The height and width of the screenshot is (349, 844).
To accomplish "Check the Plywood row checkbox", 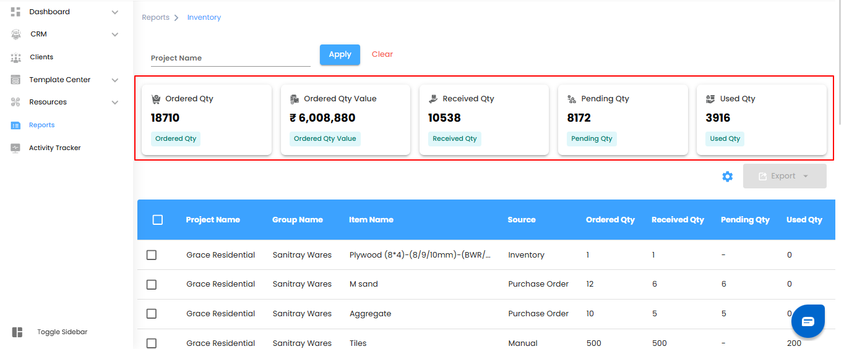I will (152, 255).
